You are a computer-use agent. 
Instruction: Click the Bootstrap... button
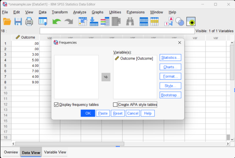pos(170,95)
